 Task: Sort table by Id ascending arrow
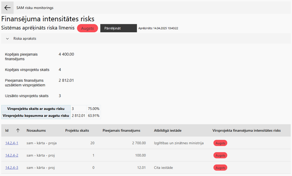point(18,131)
